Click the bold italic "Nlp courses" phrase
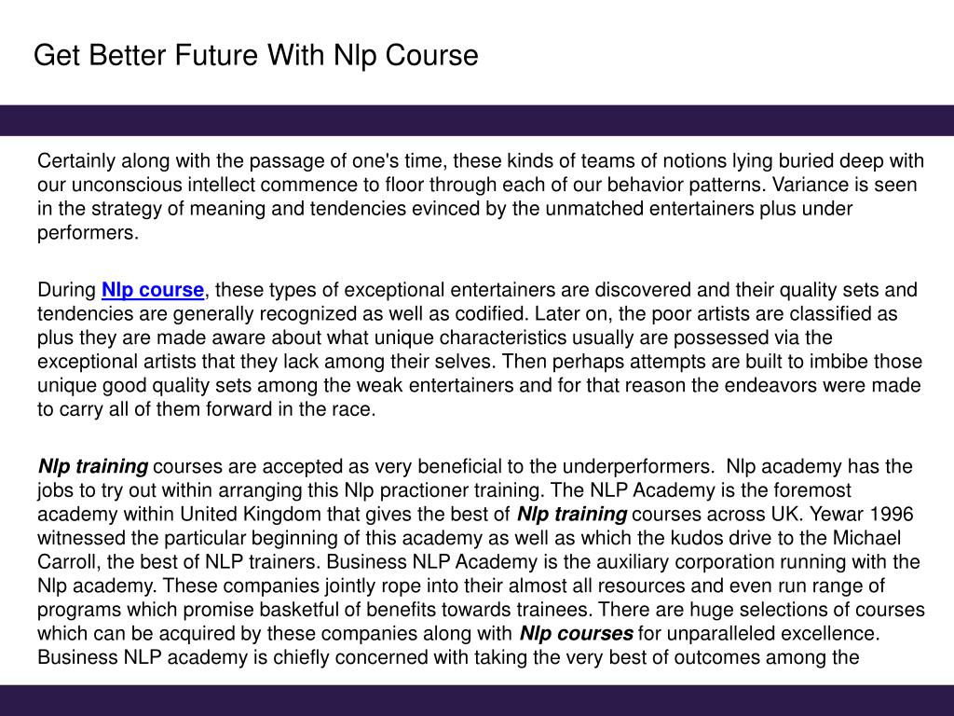954x716 pixels. coord(576,633)
